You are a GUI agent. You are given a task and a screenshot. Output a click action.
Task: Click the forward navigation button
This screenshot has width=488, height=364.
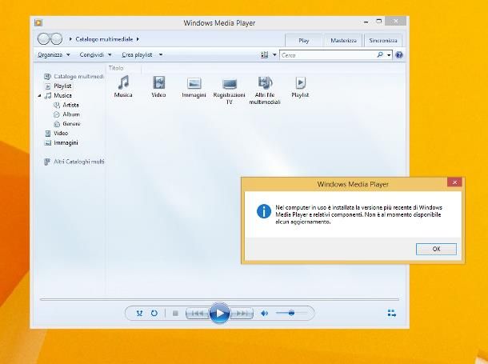(56, 39)
